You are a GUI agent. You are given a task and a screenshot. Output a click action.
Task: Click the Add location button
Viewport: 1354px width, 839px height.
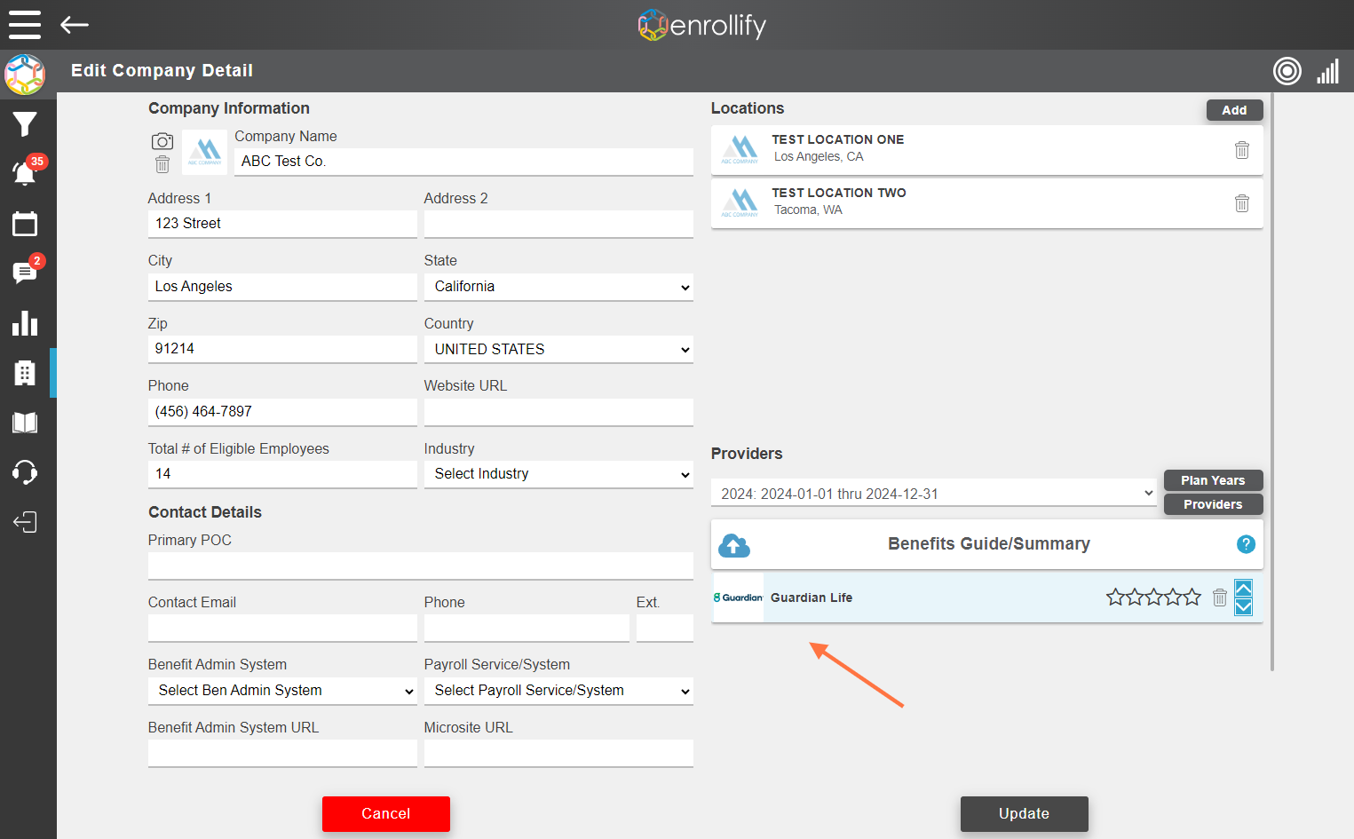tap(1234, 110)
